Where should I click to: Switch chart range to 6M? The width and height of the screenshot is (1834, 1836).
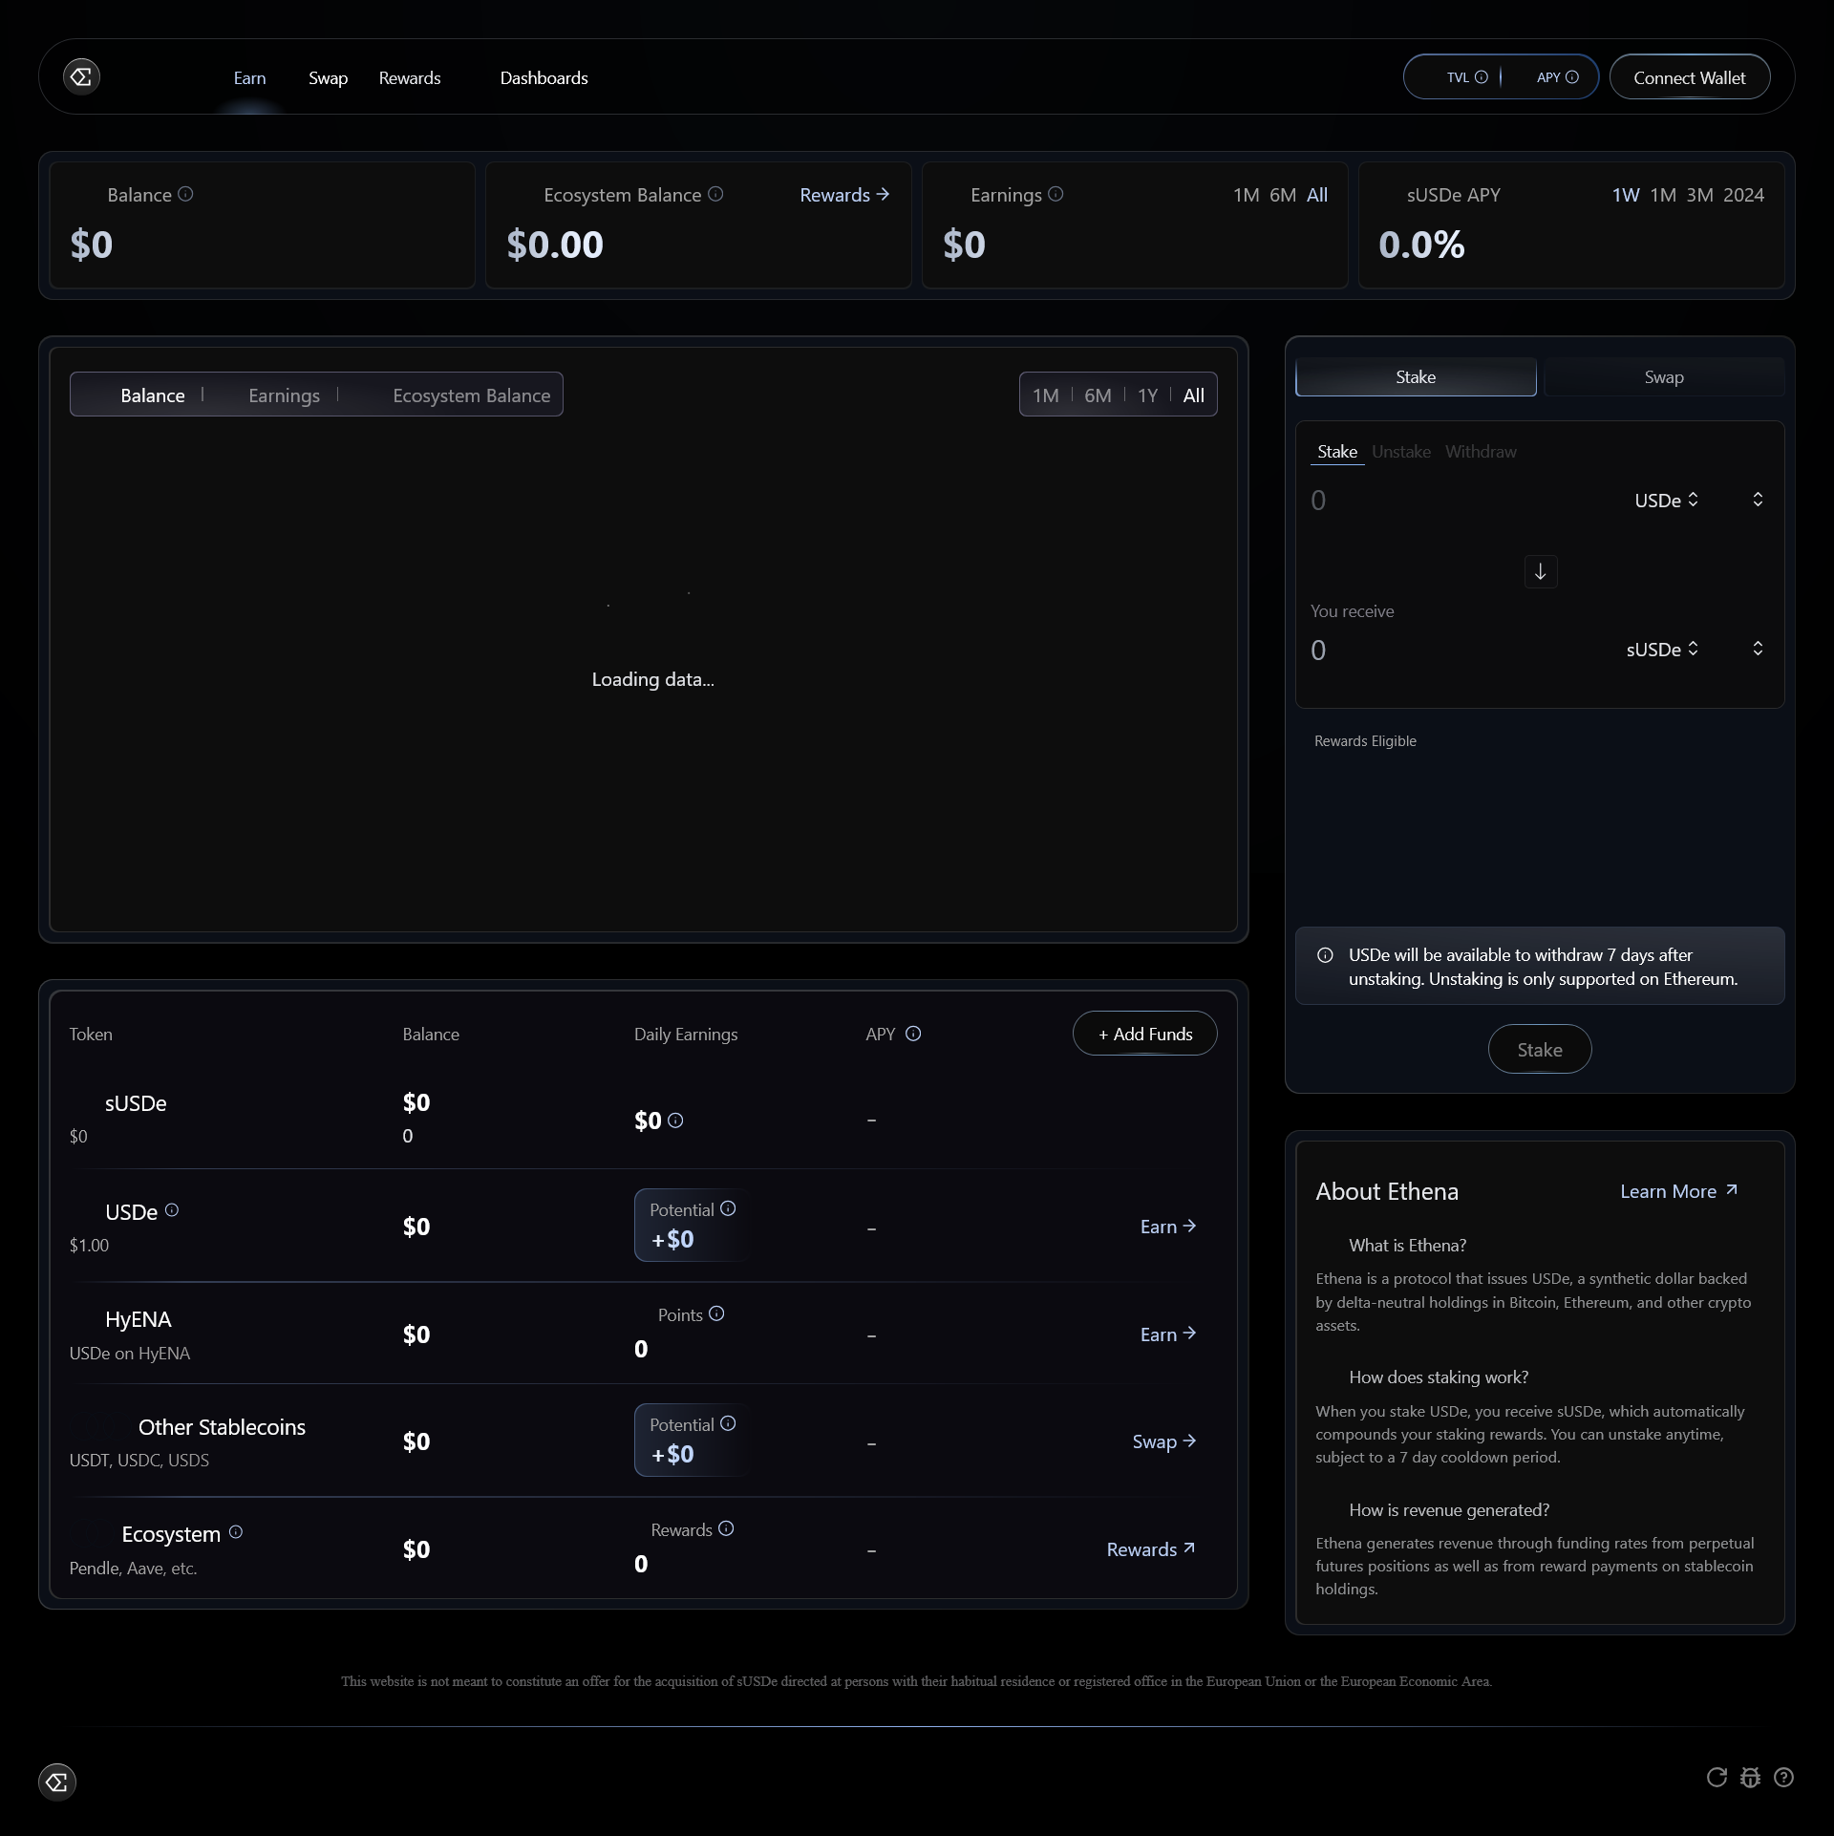tap(1098, 395)
